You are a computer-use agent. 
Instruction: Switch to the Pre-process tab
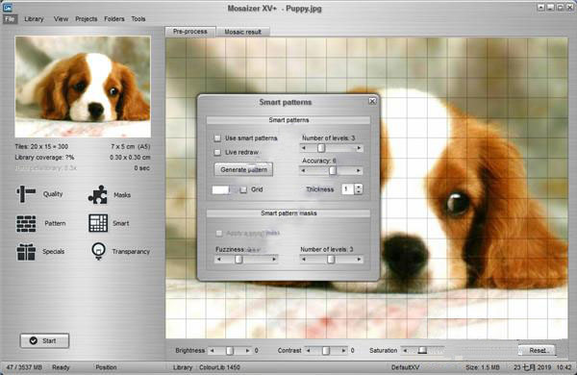(189, 32)
